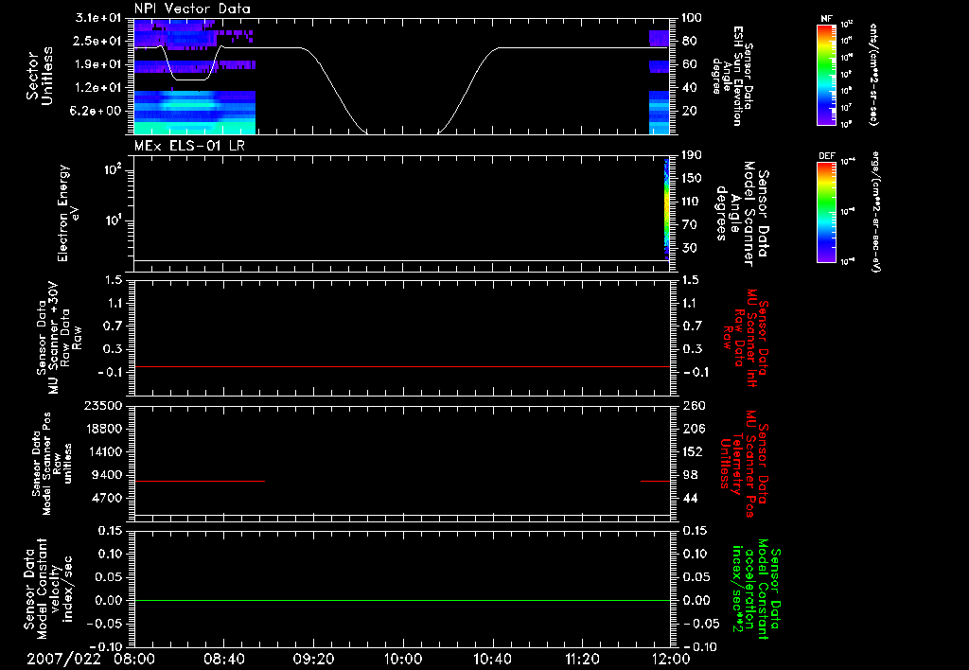Click the cyan NPI data block near 08:00

tap(195, 112)
